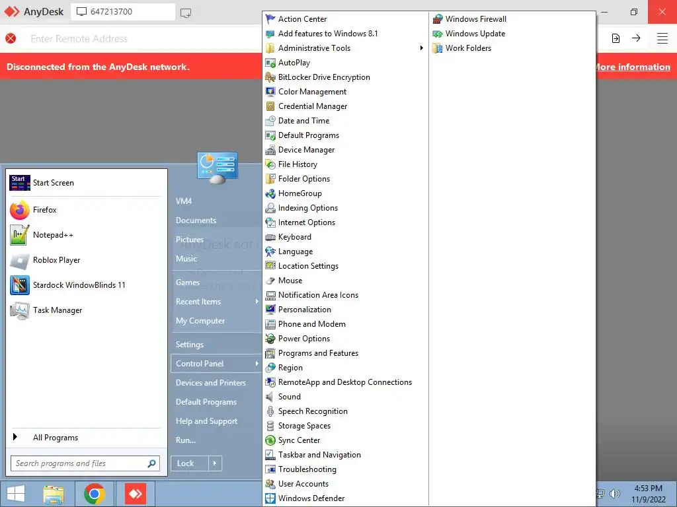This screenshot has width=677, height=507.
Task: Open Notification Area Icons entry
Action: 318,295
